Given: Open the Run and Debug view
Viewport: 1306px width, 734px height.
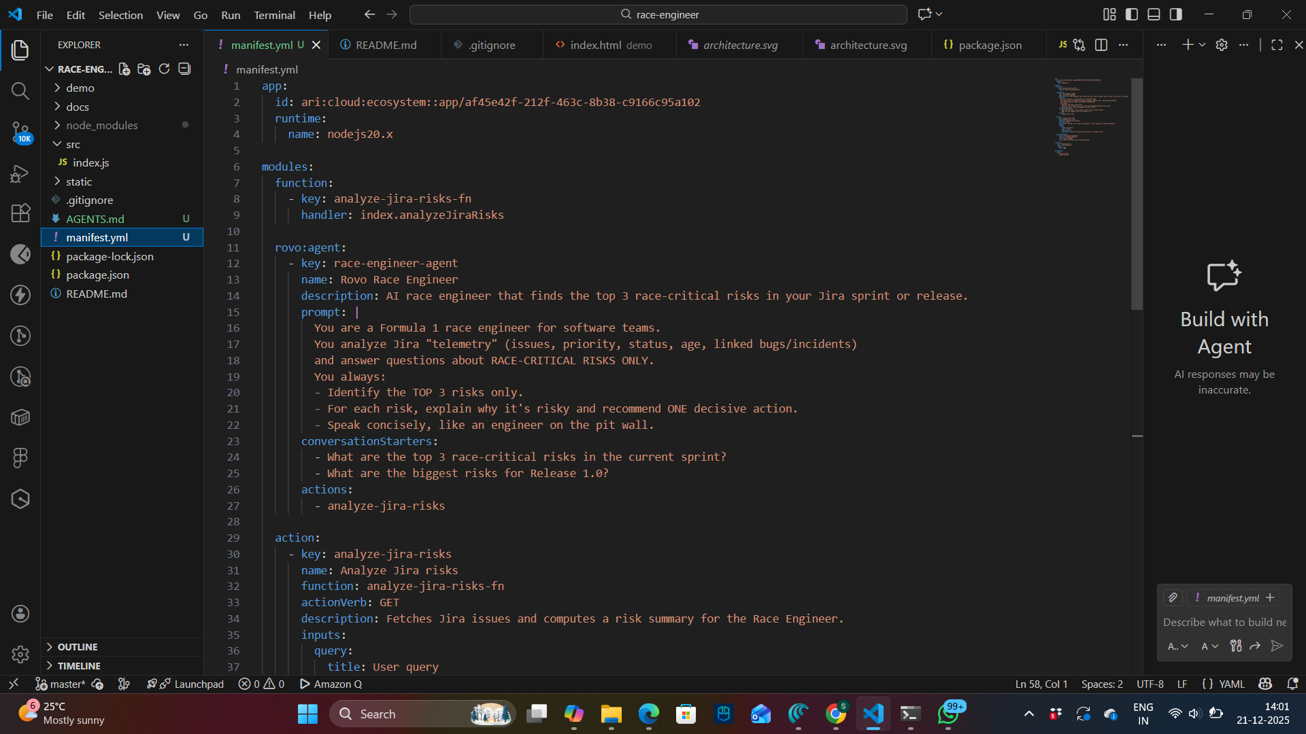Looking at the screenshot, I should [x=20, y=173].
